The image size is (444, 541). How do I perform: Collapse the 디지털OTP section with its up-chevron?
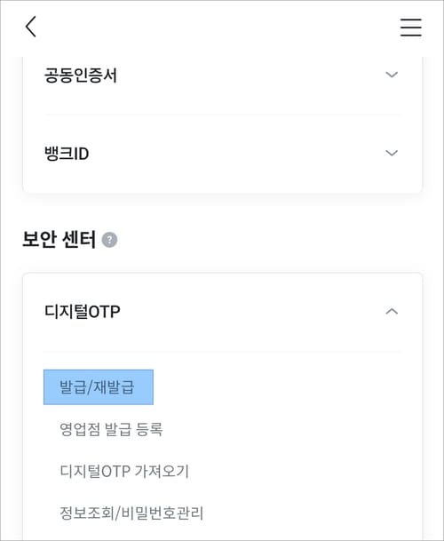click(392, 312)
